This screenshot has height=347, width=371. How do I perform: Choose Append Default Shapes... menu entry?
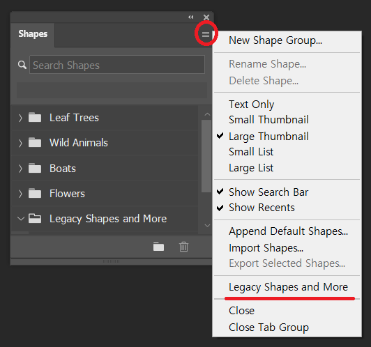289,231
